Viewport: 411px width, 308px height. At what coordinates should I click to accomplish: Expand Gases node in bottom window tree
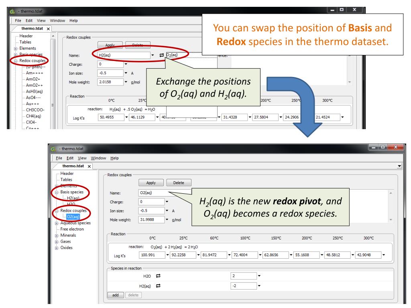[57, 242]
